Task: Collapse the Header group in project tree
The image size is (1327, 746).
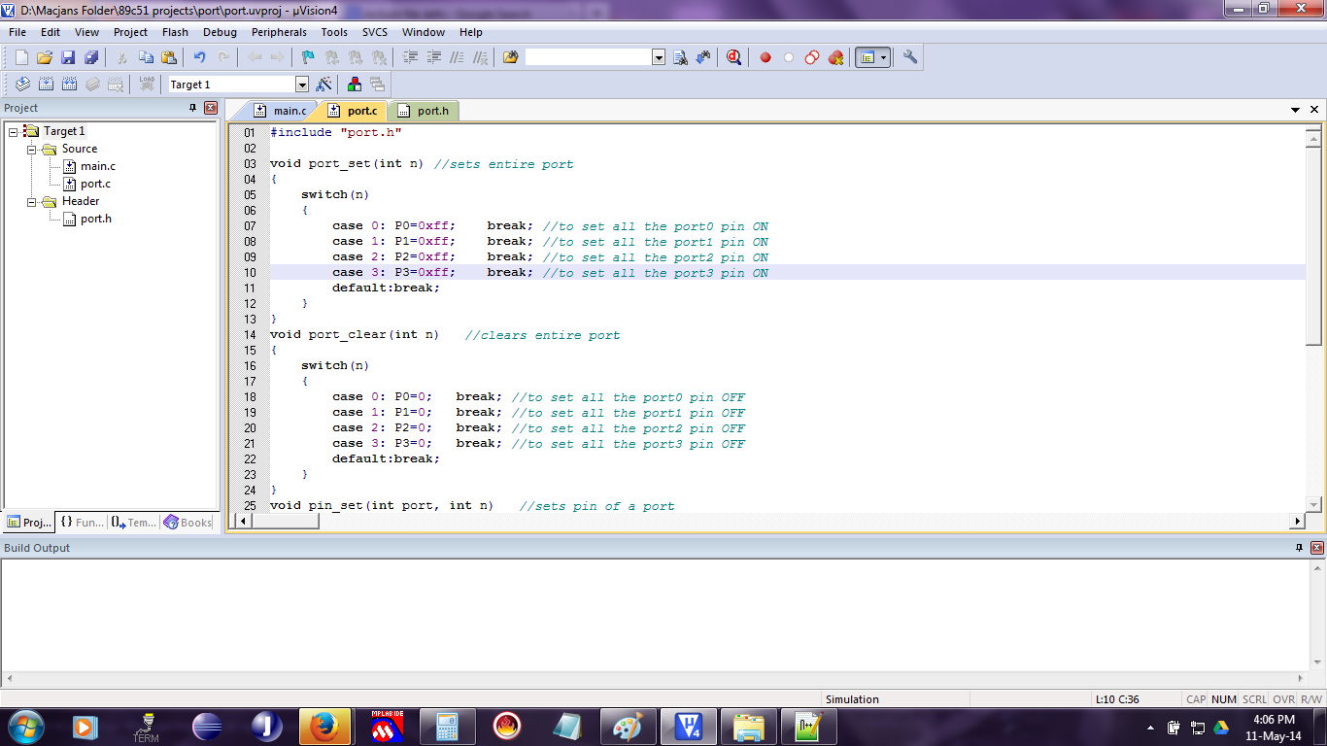Action: pos(32,202)
